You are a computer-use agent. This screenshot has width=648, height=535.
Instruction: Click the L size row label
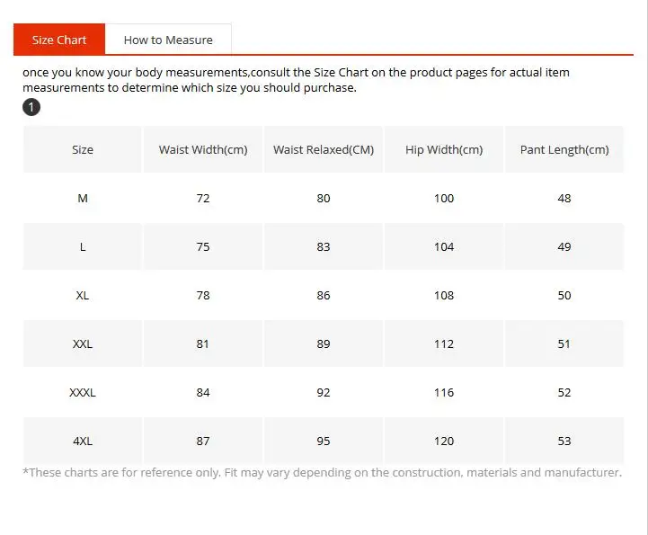click(83, 246)
